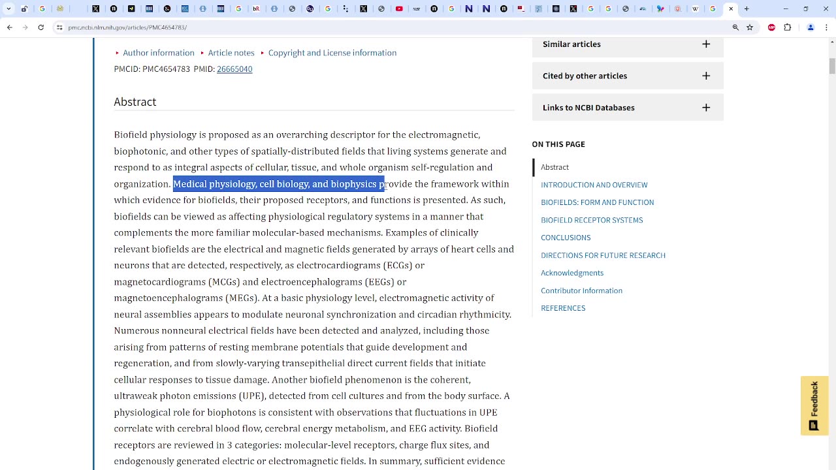Open a new browser tab
The height and width of the screenshot is (470, 836).
coord(747,9)
